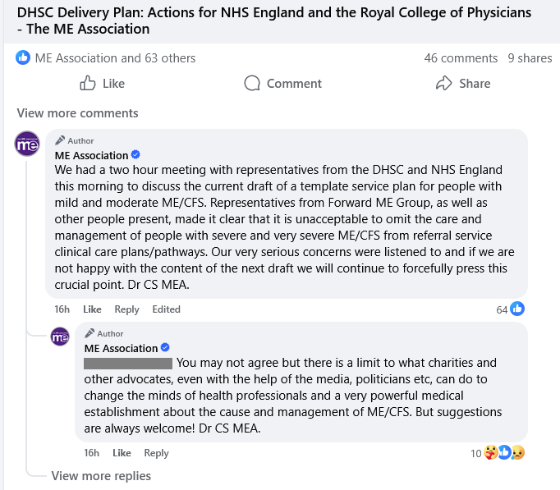Like the first ME Association comment
The width and height of the screenshot is (560, 490).
(92, 309)
